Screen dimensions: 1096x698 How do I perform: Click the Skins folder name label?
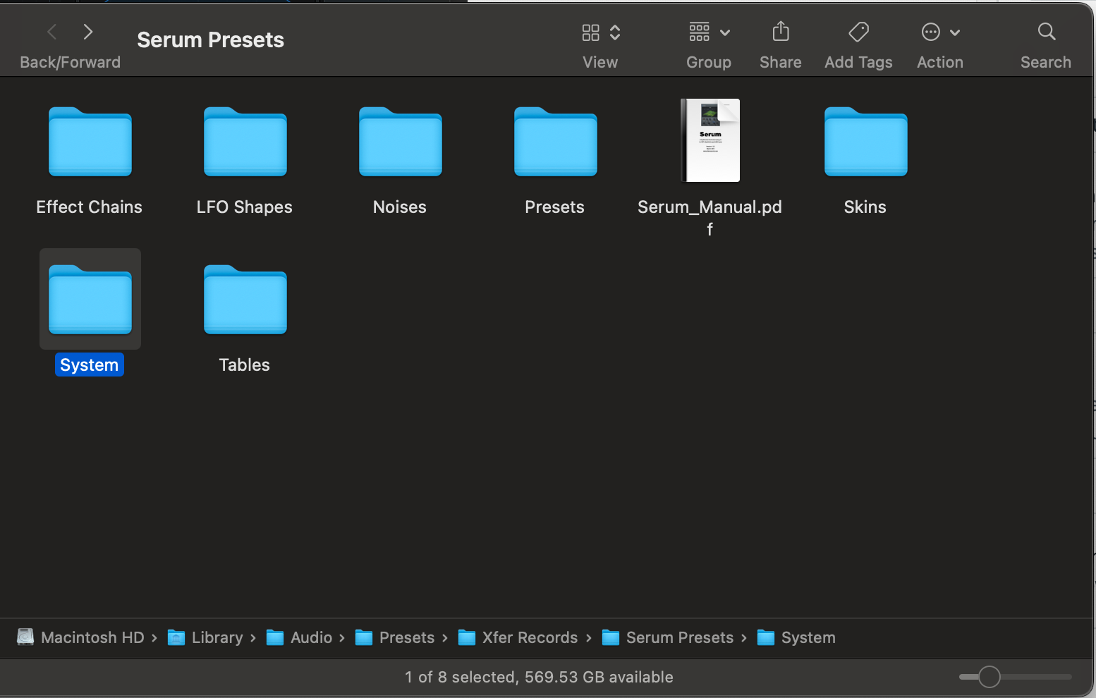865,207
